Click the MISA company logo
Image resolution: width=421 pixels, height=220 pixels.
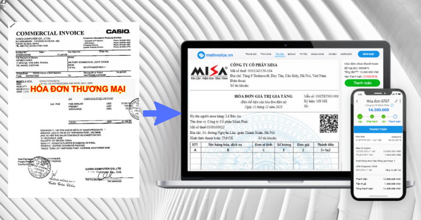(x=209, y=73)
